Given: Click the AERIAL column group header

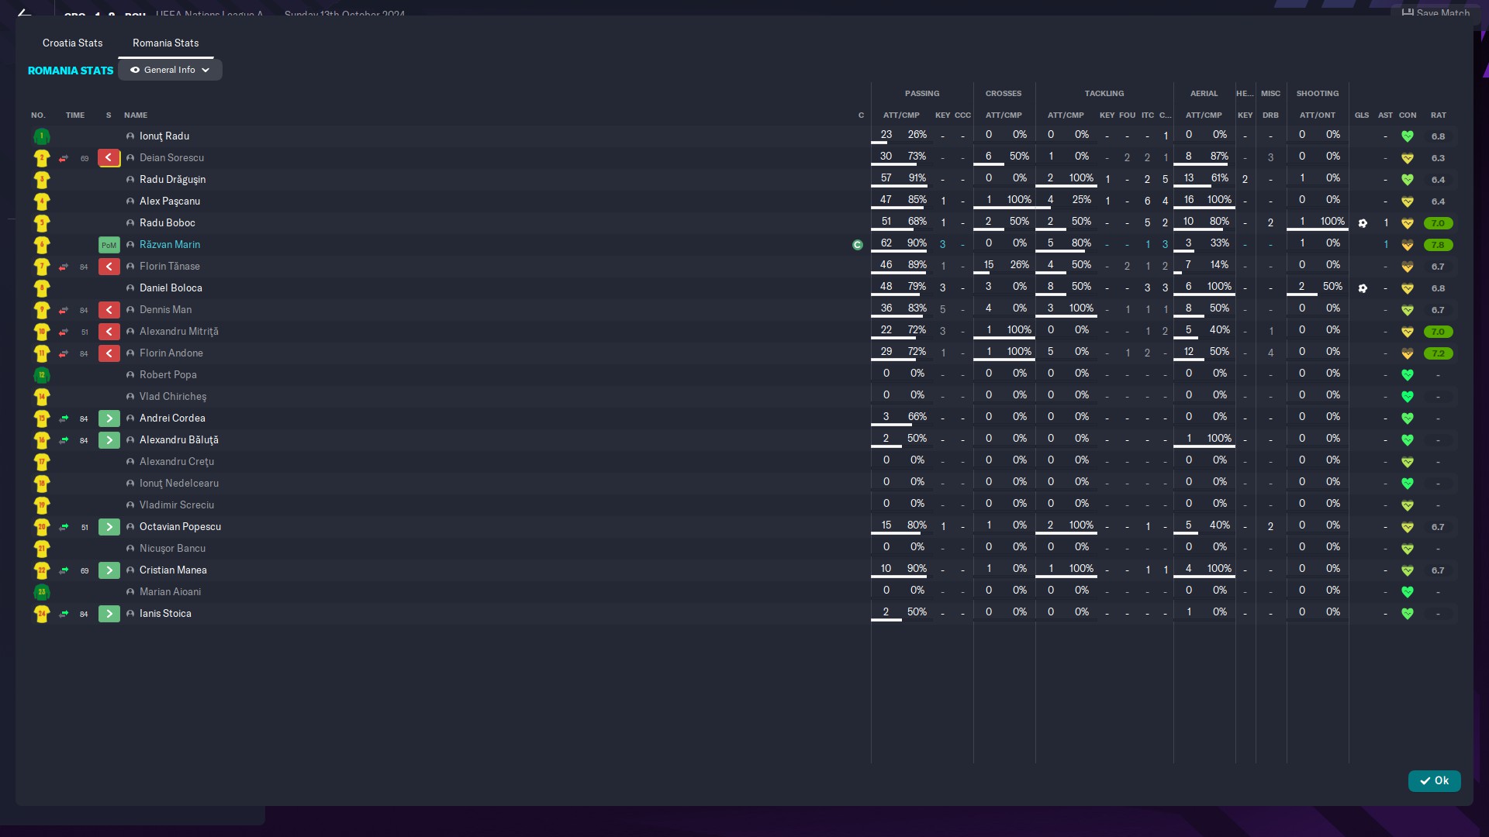Looking at the screenshot, I should (1204, 93).
